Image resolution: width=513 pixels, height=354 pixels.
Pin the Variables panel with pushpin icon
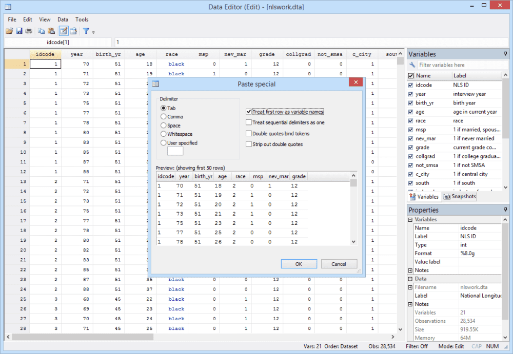(505, 54)
